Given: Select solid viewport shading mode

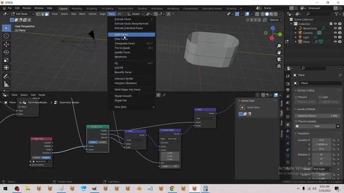Looking at the screenshot, I should [267, 14].
